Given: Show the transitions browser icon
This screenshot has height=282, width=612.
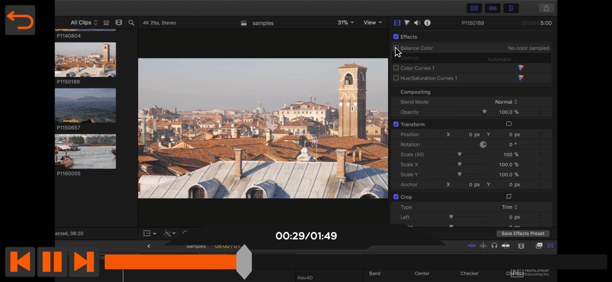Looking at the screenshot, I should (550, 246).
